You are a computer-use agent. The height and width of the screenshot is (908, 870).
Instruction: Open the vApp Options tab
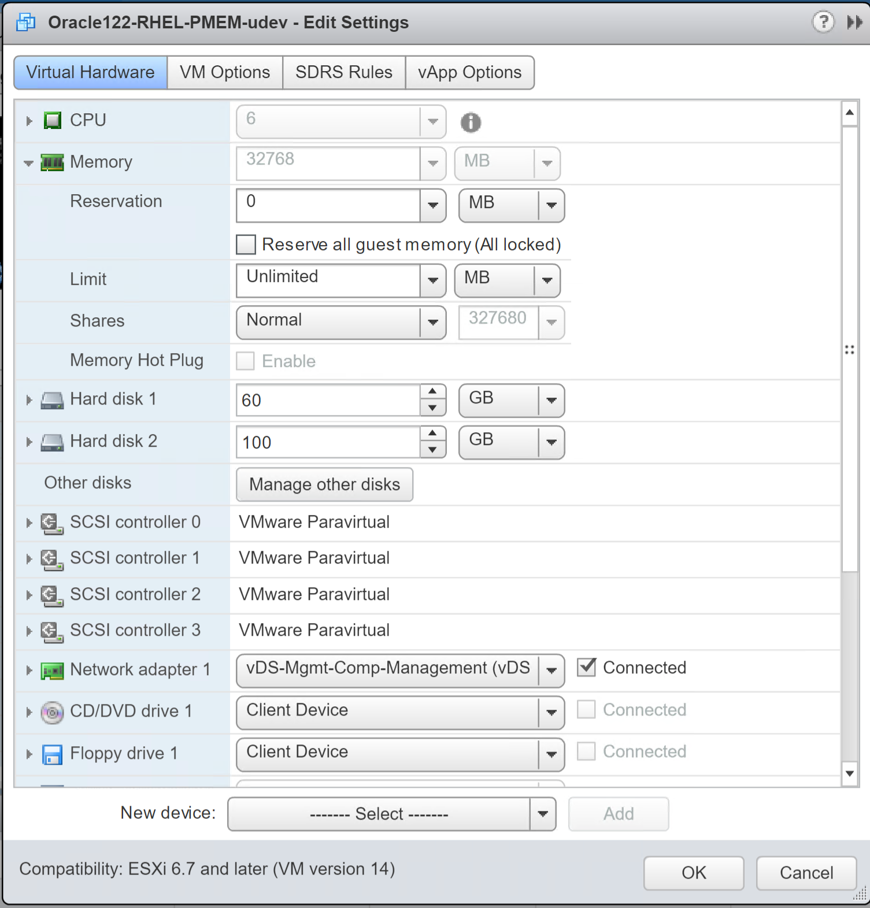(x=469, y=72)
